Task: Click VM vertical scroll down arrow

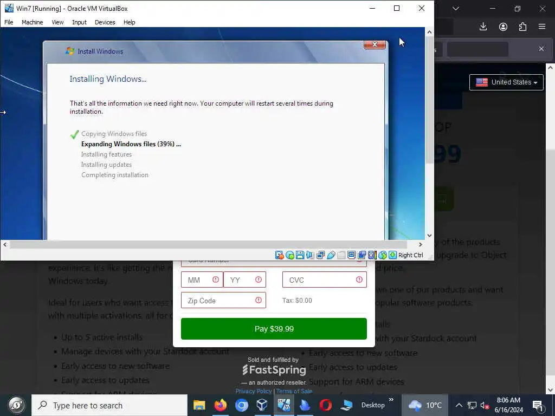Action: [x=429, y=236]
